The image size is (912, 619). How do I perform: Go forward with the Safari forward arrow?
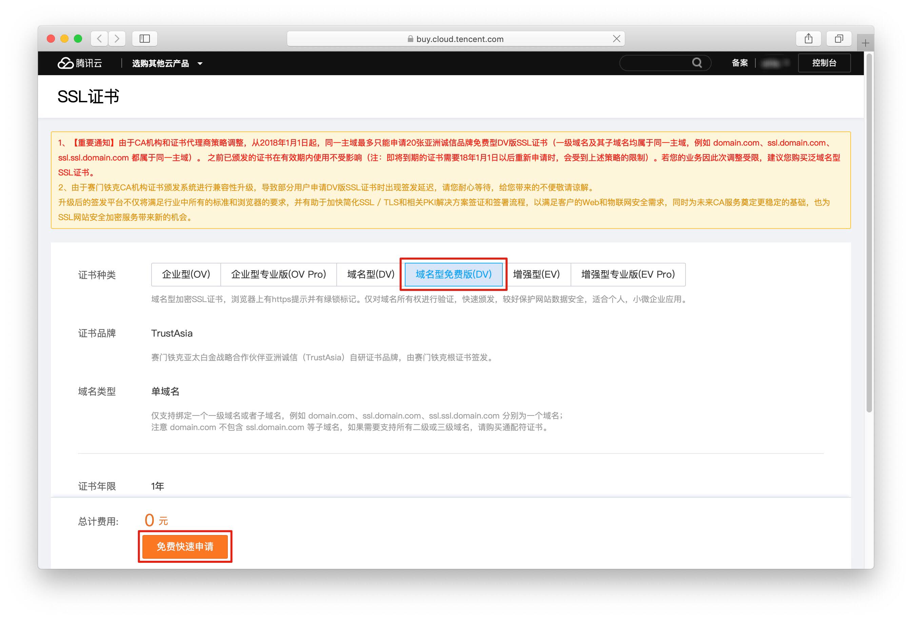pos(117,38)
